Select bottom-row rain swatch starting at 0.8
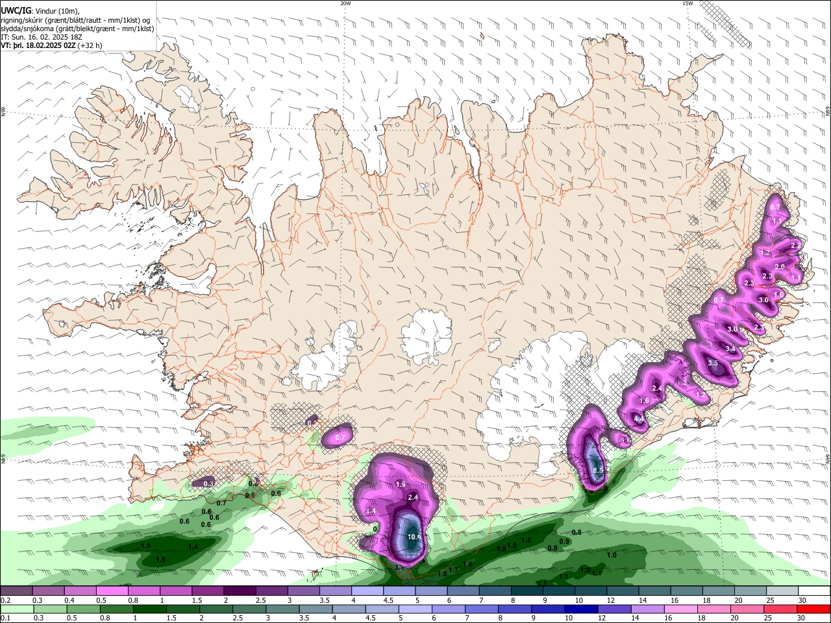 point(117,609)
